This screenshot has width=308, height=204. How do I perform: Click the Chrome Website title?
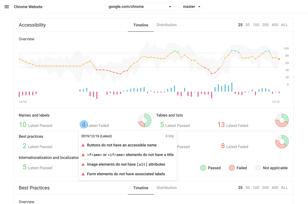(x=28, y=7)
